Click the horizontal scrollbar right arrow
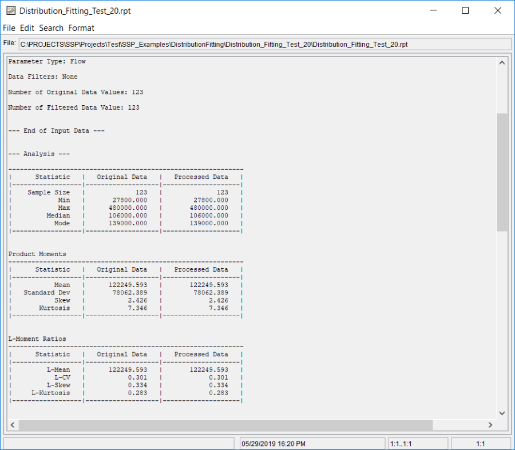 click(x=490, y=425)
